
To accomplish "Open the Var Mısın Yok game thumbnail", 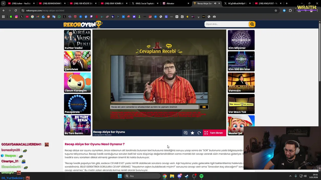I will pyautogui.click(x=241, y=104).
